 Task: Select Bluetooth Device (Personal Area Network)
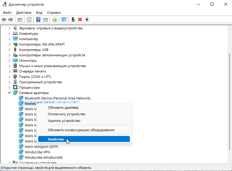coord(58,98)
